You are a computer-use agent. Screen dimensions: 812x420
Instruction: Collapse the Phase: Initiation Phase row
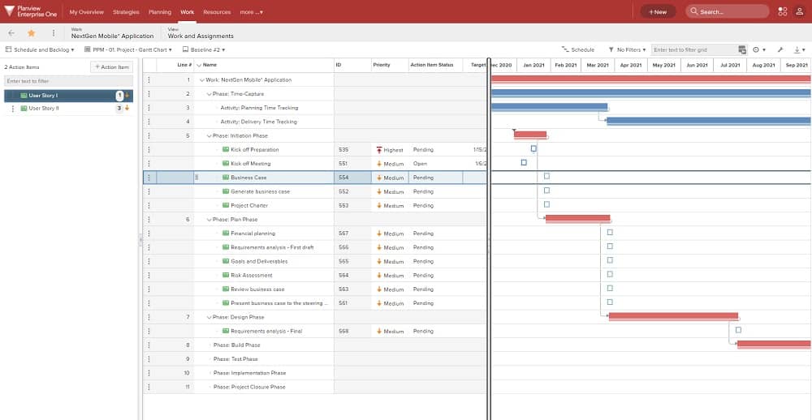pyautogui.click(x=209, y=136)
